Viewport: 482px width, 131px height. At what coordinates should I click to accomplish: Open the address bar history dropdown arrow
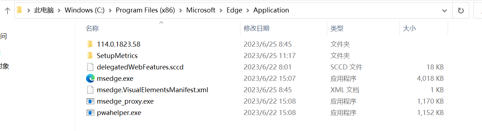(444, 11)
